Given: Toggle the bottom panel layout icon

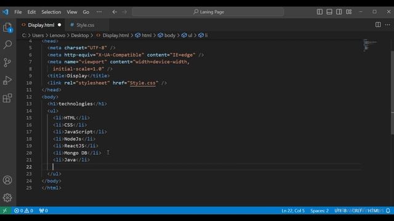Looking at the screenshot, I should (x=329, y=12).
